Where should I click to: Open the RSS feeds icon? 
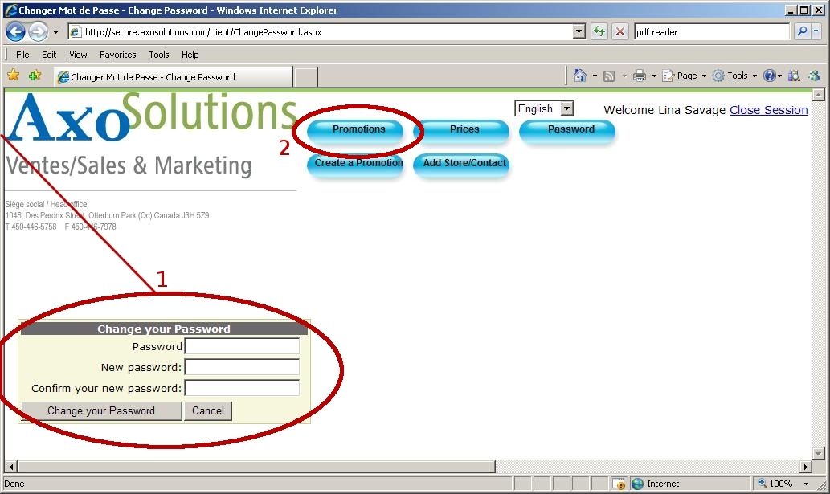click(x=609, y=76)
